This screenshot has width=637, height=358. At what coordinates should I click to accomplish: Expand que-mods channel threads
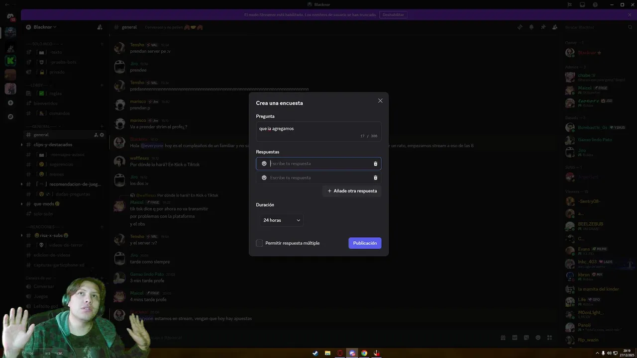(x=21, y=204)
